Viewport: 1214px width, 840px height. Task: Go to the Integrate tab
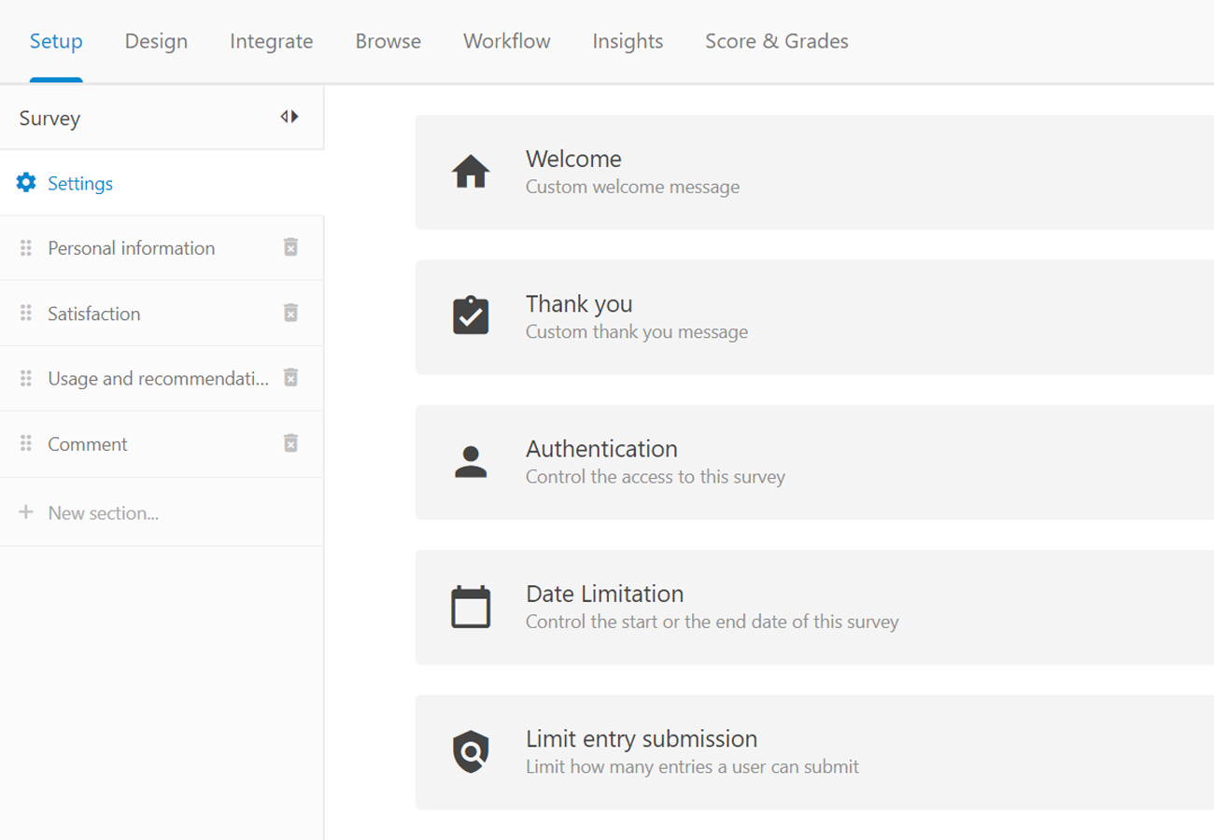tap(272, 41)
